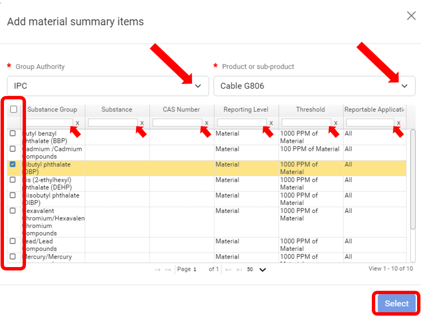Expand the Product or sub-product dropdown
This screenshot has height=319, width=421.
click(x=405, y=86)
